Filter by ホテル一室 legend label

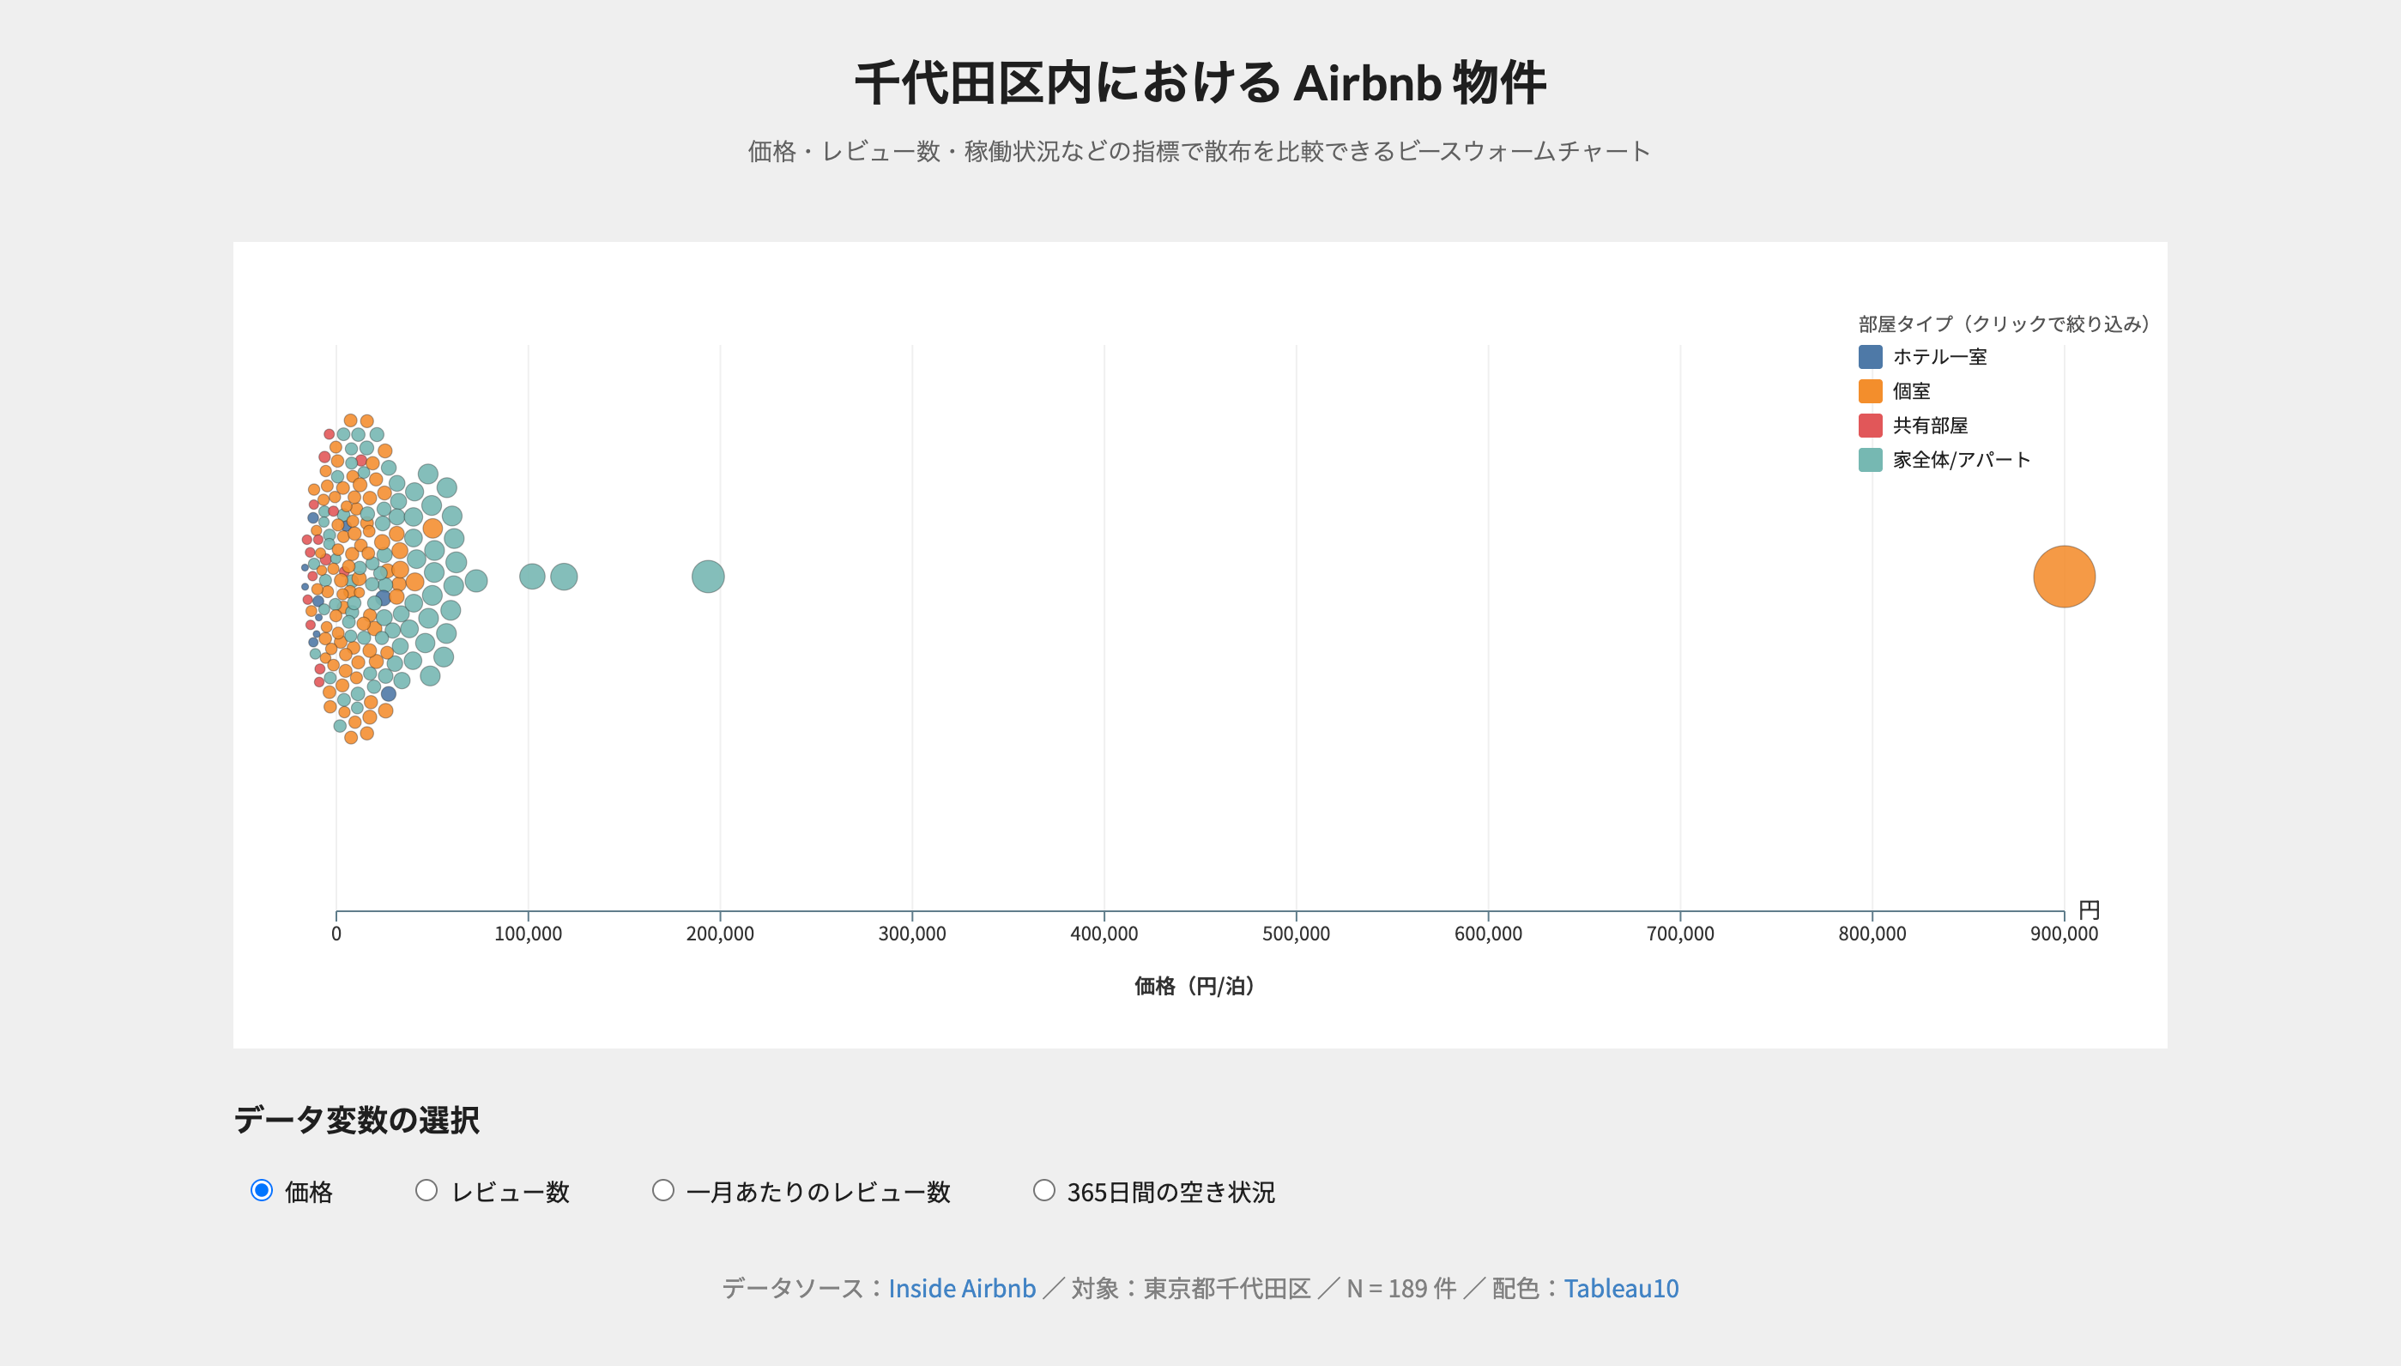[1939, 356]
